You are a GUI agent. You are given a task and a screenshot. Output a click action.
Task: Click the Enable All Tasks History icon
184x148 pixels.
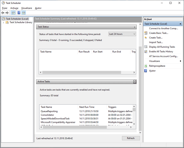click(x=146, y=51)
